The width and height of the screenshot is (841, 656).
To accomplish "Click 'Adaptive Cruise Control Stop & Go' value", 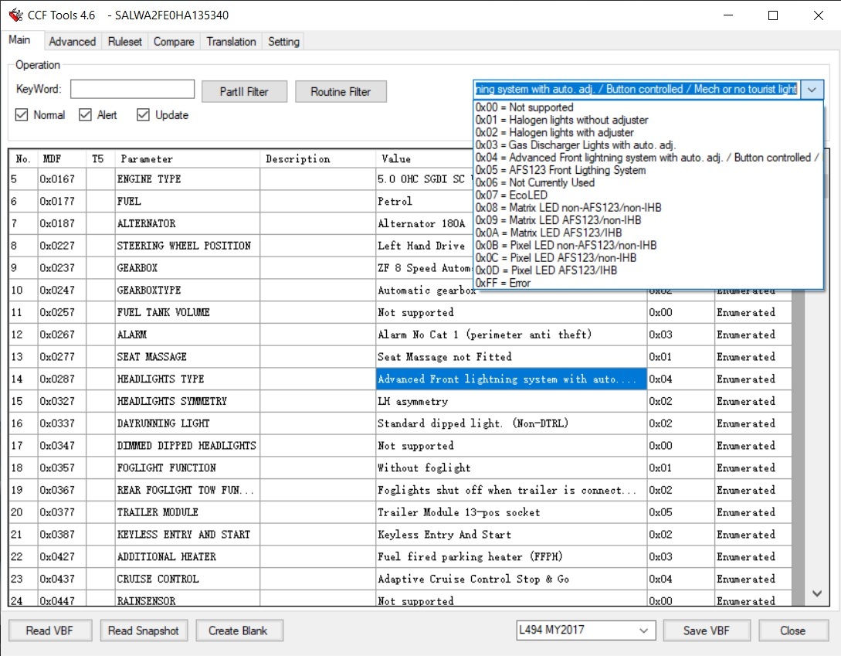I will pos(511,580).
